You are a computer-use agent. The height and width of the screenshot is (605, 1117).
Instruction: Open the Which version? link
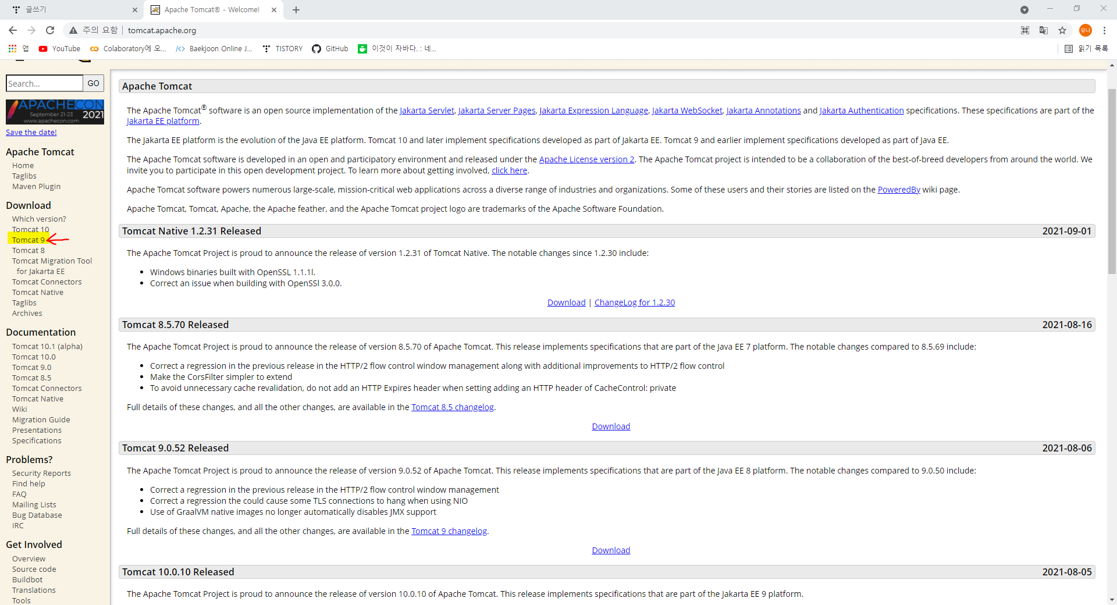coord(39,219)
